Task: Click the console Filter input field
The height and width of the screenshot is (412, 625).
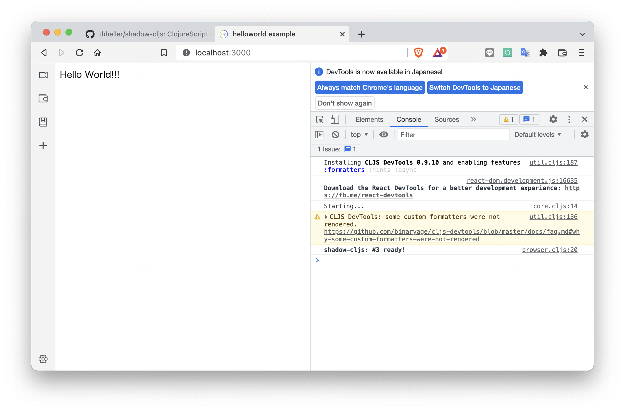Action: point(453,135)
